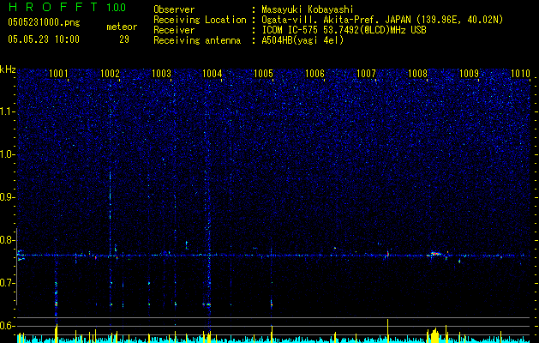Click the 1005 time axis marker
Screen dimensions: 539x343
[264, 73]
